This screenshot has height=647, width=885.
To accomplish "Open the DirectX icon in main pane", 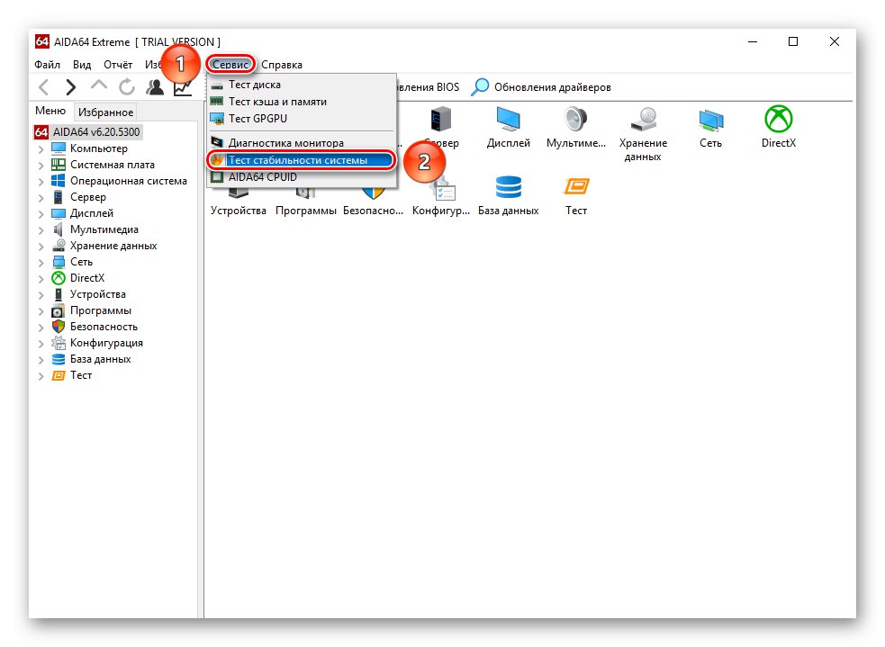I will point(779,119).
